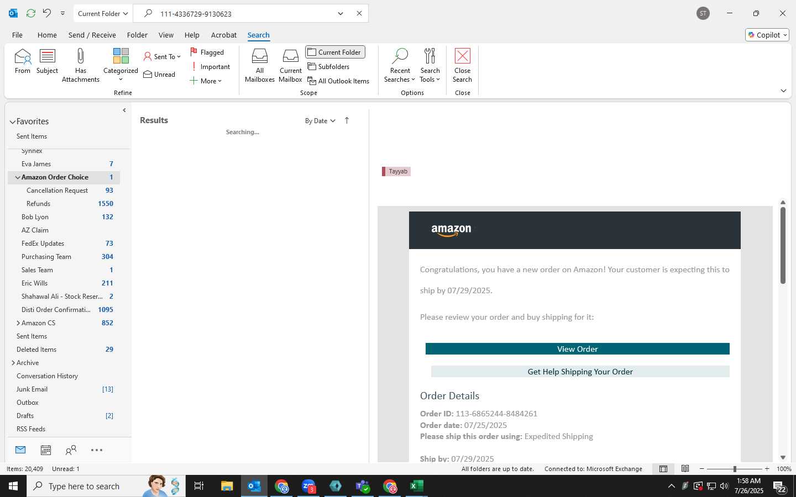
Task: Open more navigation options ellipsis
Action: click(x=97, y=450)
